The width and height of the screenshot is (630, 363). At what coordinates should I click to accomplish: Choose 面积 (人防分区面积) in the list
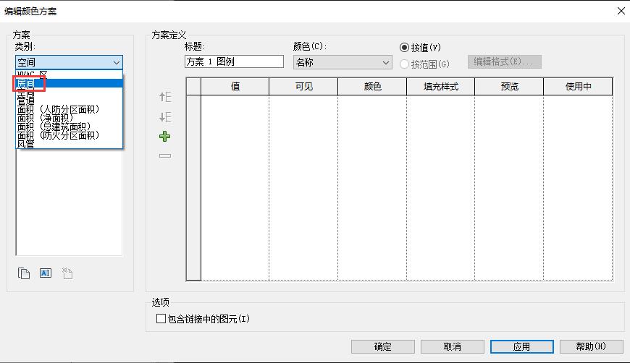(69, 109)
